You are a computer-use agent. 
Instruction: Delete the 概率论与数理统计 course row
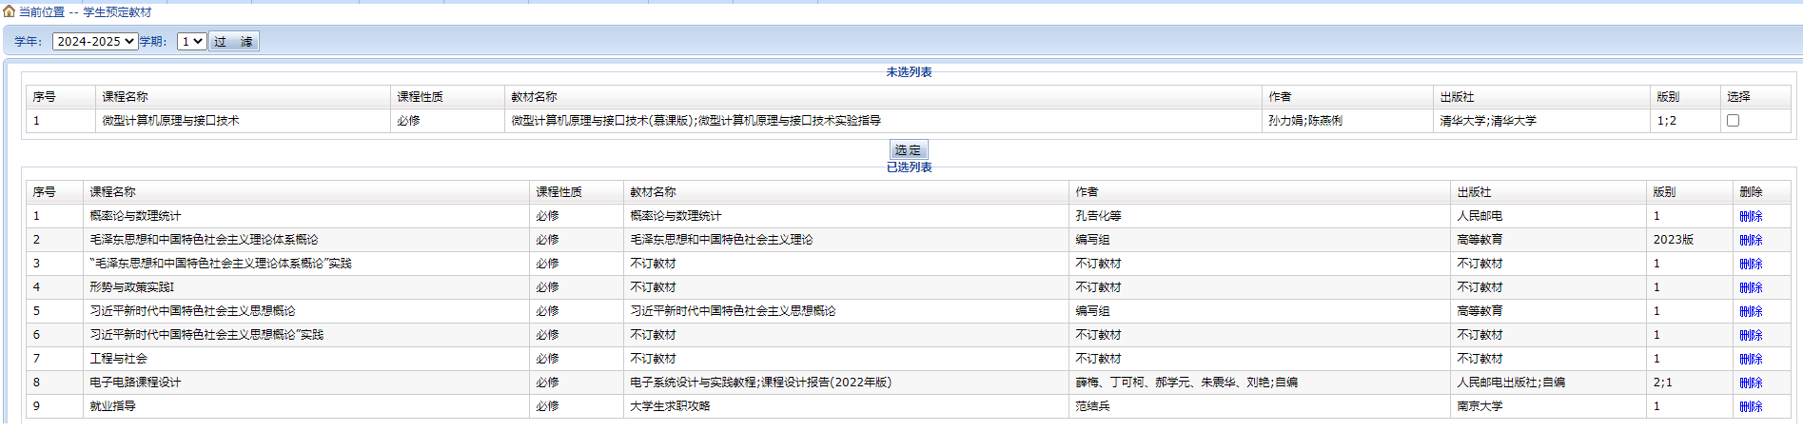pyautogui.click(x=1751, y=216)
